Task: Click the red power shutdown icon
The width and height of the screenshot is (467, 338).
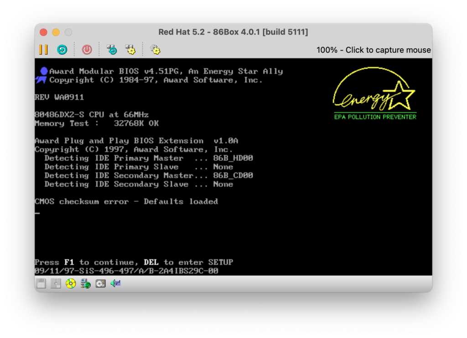Action: tap(87, 50)
